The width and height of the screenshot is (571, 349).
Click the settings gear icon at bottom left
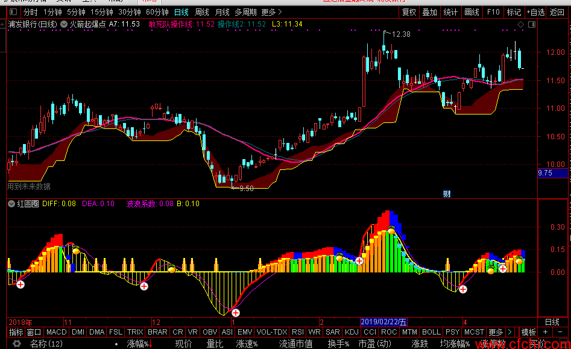point(17,344)
